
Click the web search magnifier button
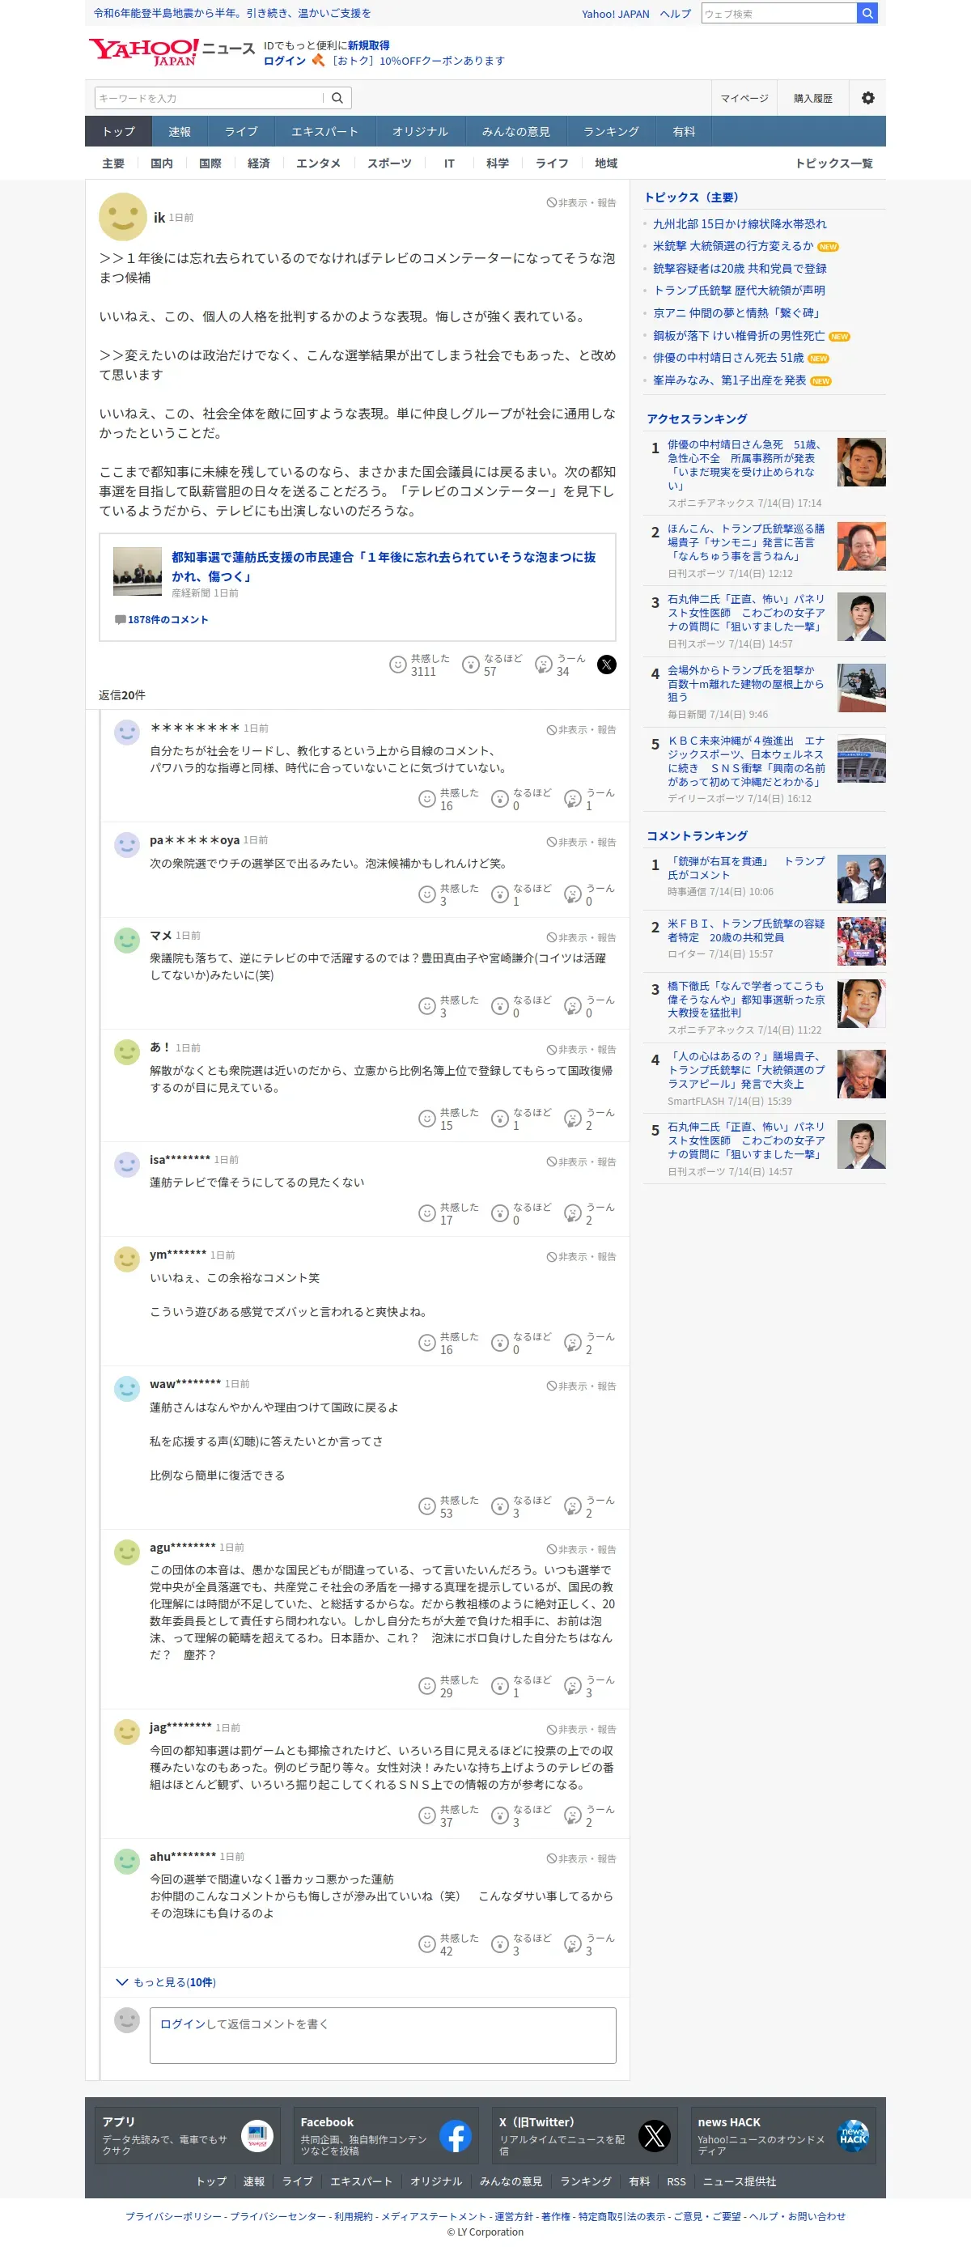(866, 13)
